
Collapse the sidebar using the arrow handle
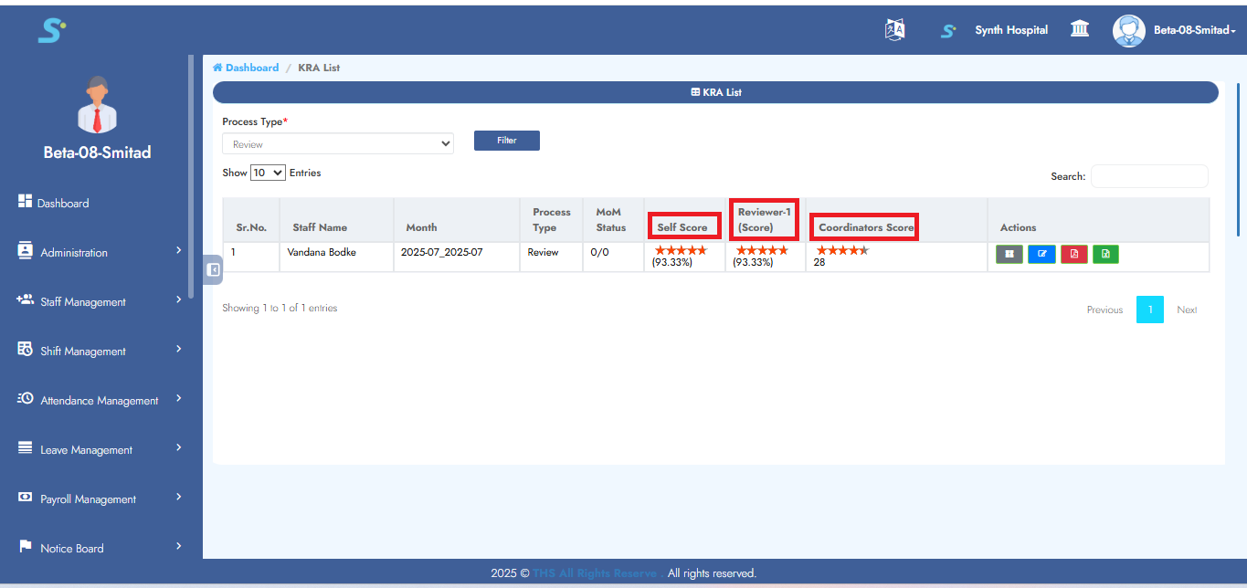click(213, 269)
